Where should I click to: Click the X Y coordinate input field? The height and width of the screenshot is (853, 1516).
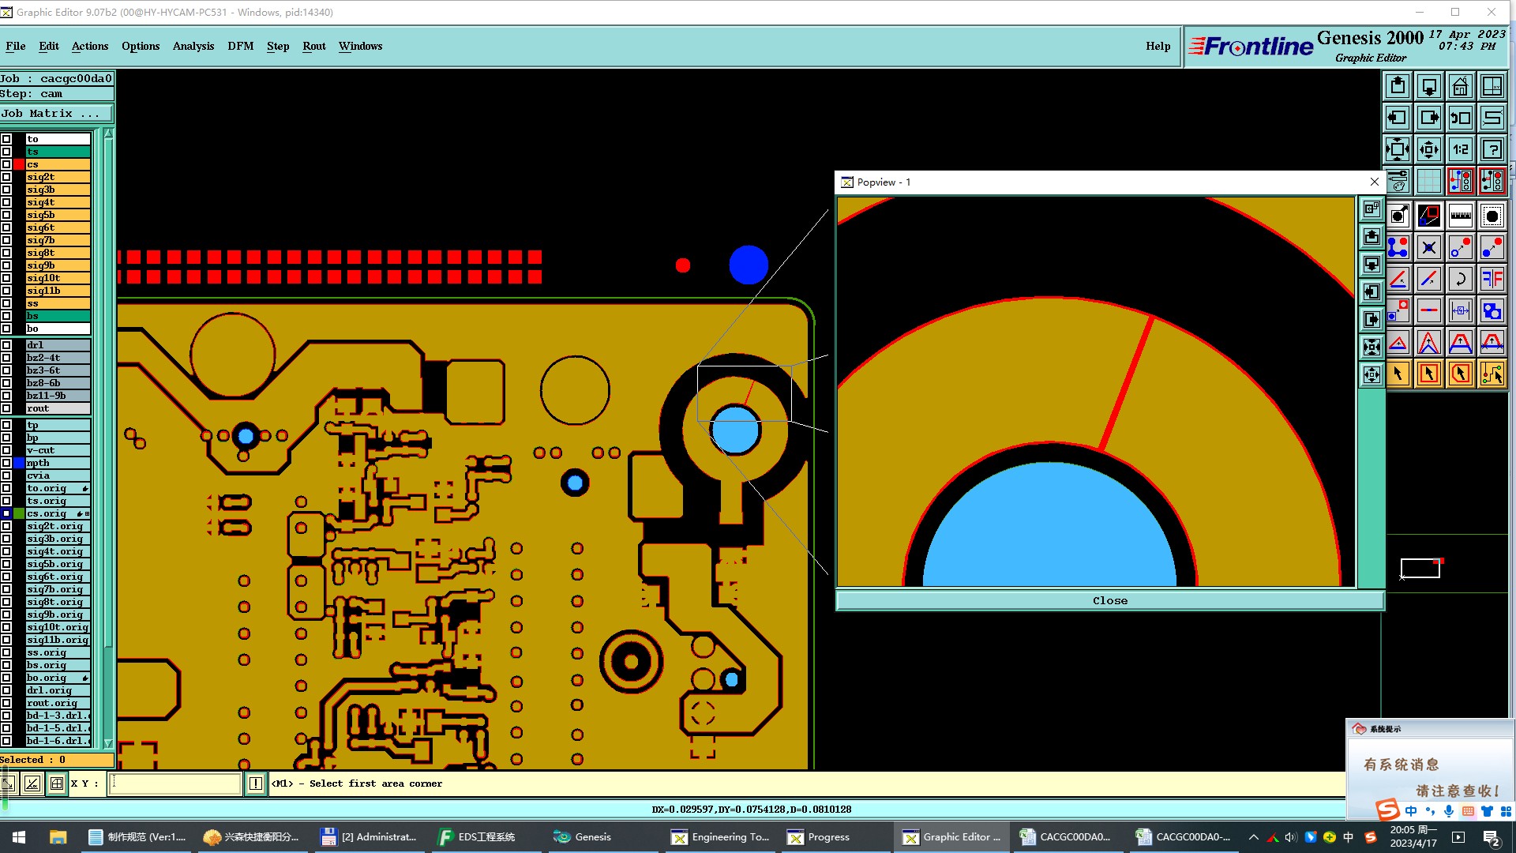click(174, 783)
